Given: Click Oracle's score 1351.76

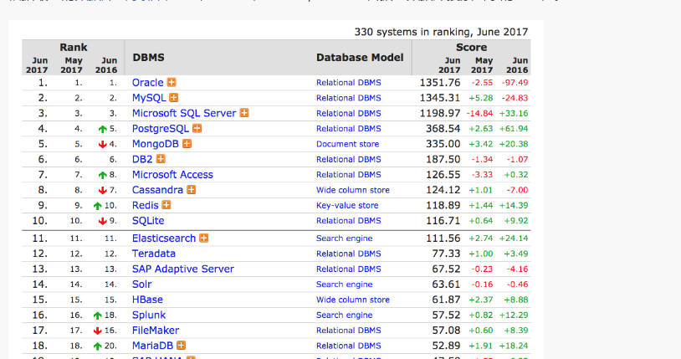Looking at the screenshot, I should pyautogui.click(x=439, y=83).
